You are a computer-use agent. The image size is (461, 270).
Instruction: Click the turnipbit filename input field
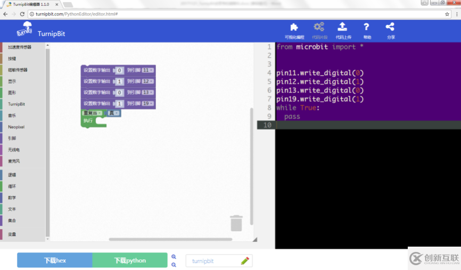coord(219,261)
